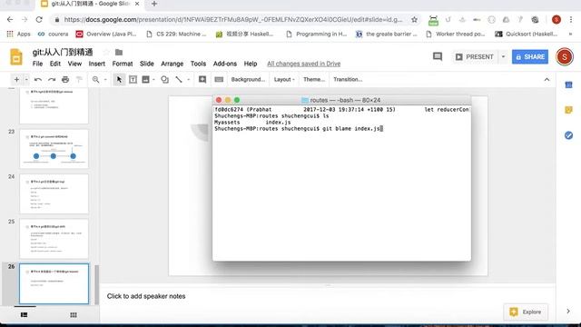Click the All changes saved in Drive link
The width and height of the screenshot is (581, 327).
(304, 64)
